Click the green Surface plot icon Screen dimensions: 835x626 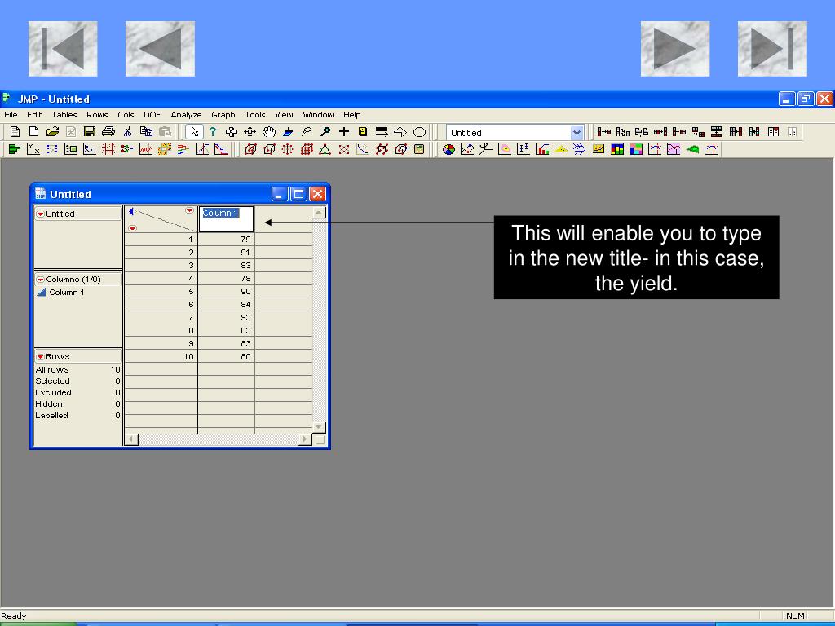point(692,150)
